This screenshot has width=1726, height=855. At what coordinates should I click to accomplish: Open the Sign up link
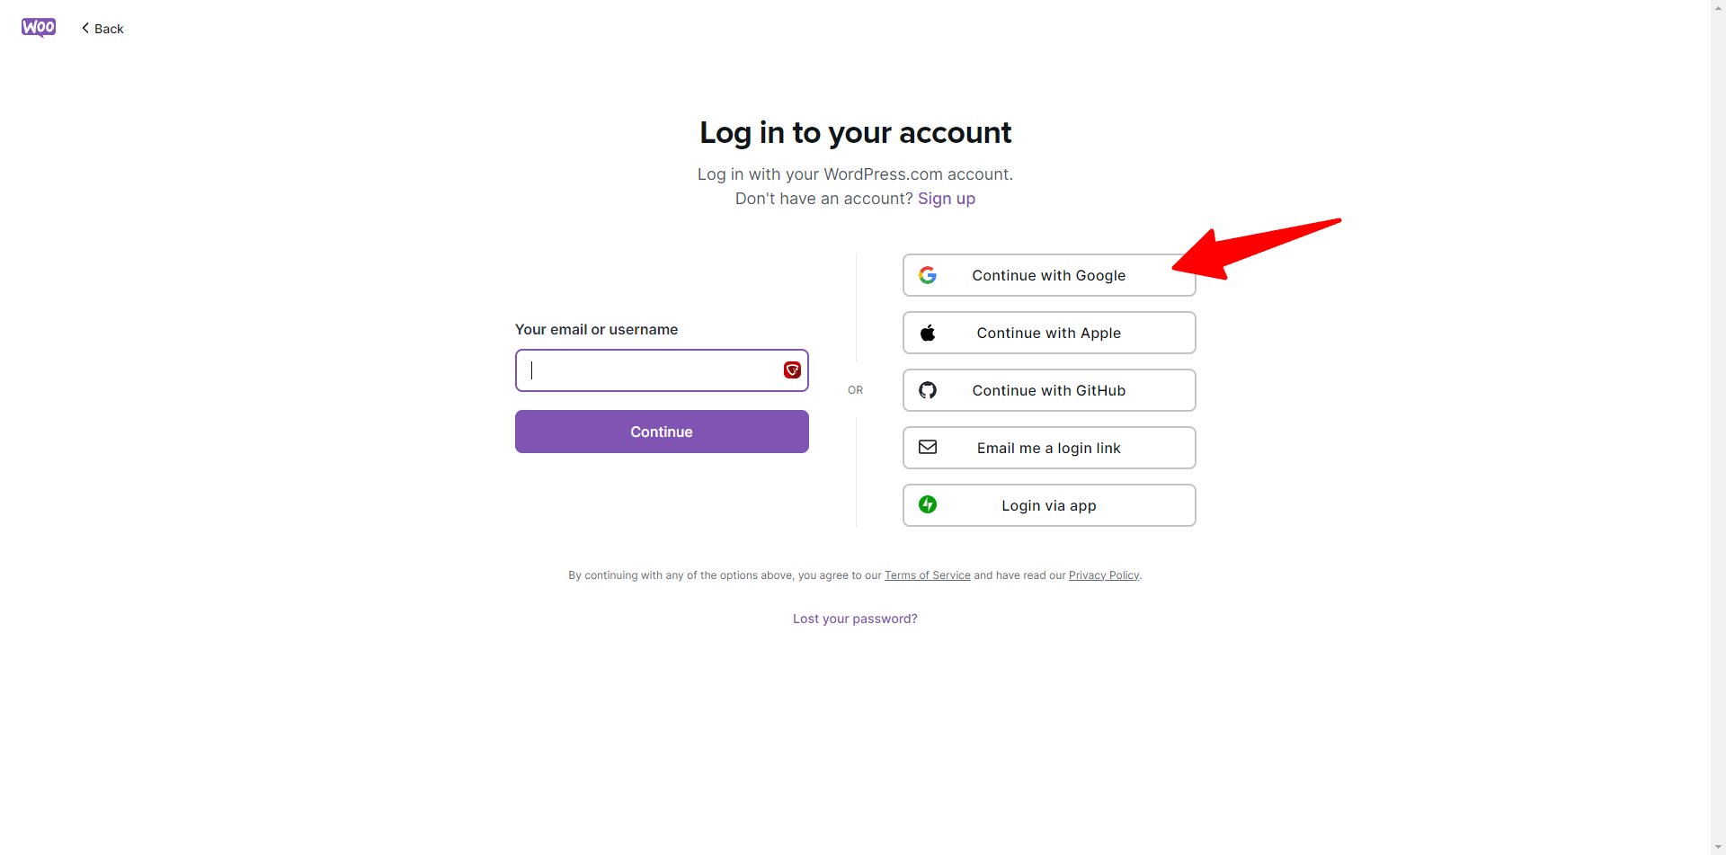pyautogui.click(x=946, y=199)
